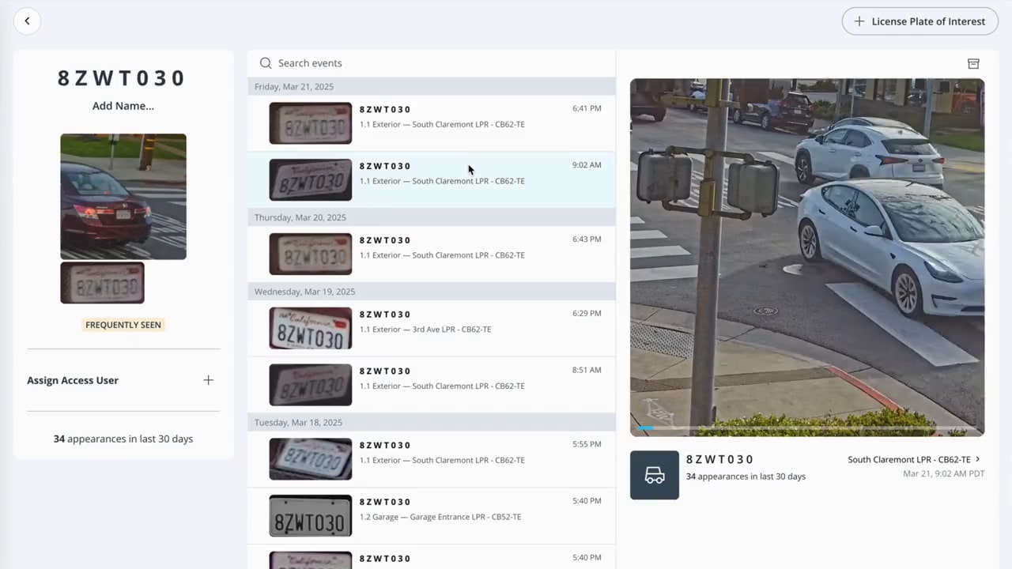Click plate thumbnail of Garage Entrance event
The height and width of the screenshot is (569, 1012).
point(311,516)
